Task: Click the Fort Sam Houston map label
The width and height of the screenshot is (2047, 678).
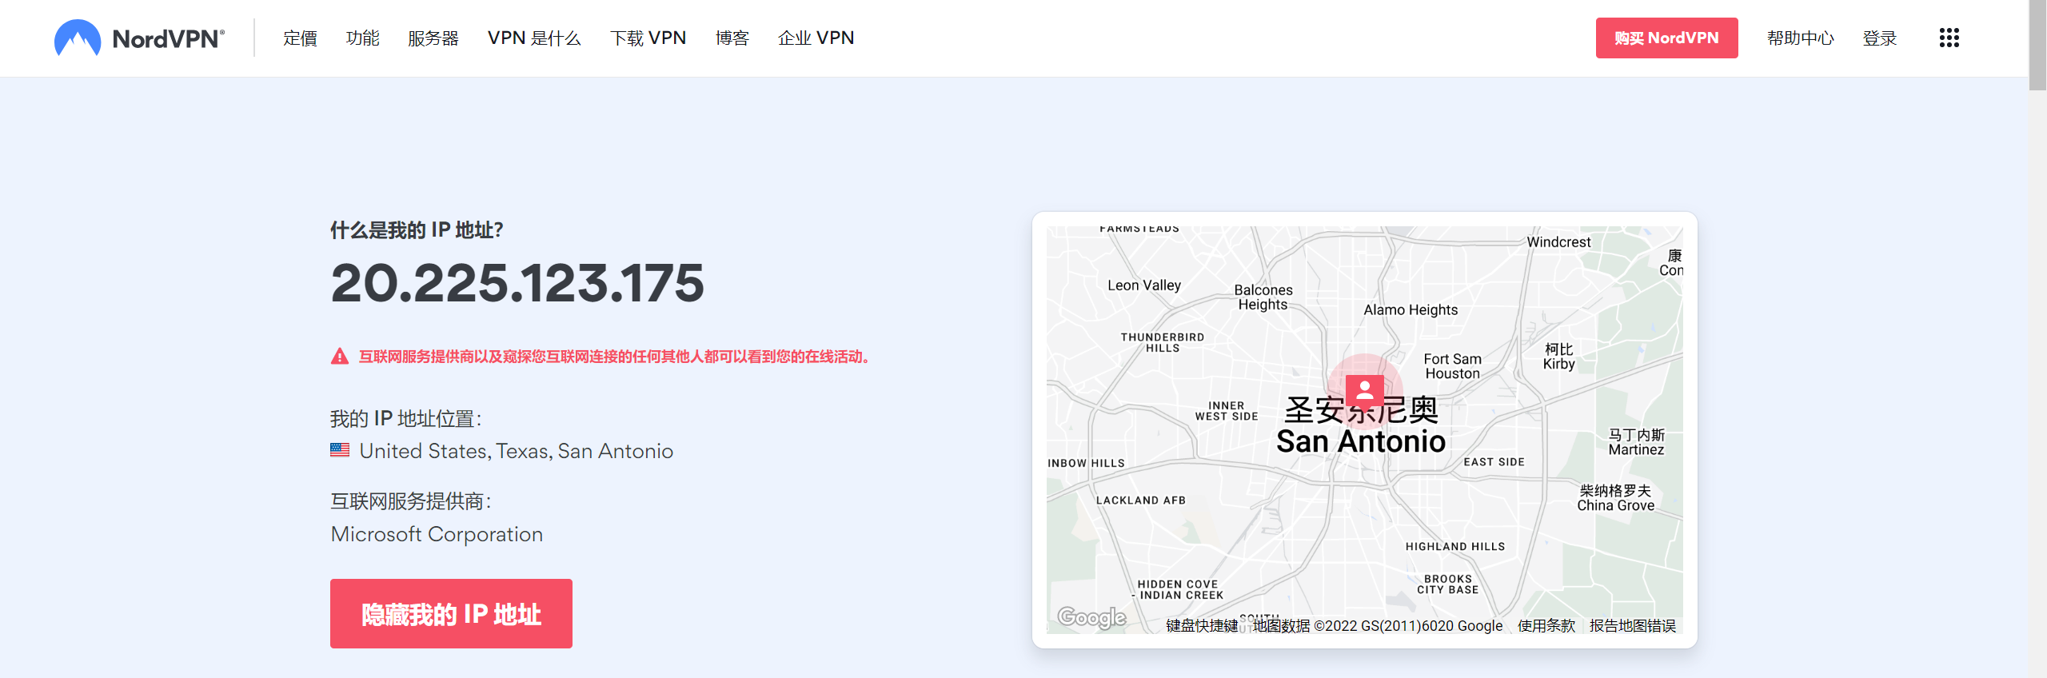Action: [1452, 366]
